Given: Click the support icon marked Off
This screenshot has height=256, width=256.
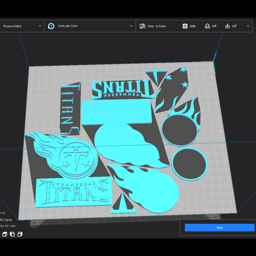Looking at the screenshot, I should pyautogui.click(x=207, y=26).
